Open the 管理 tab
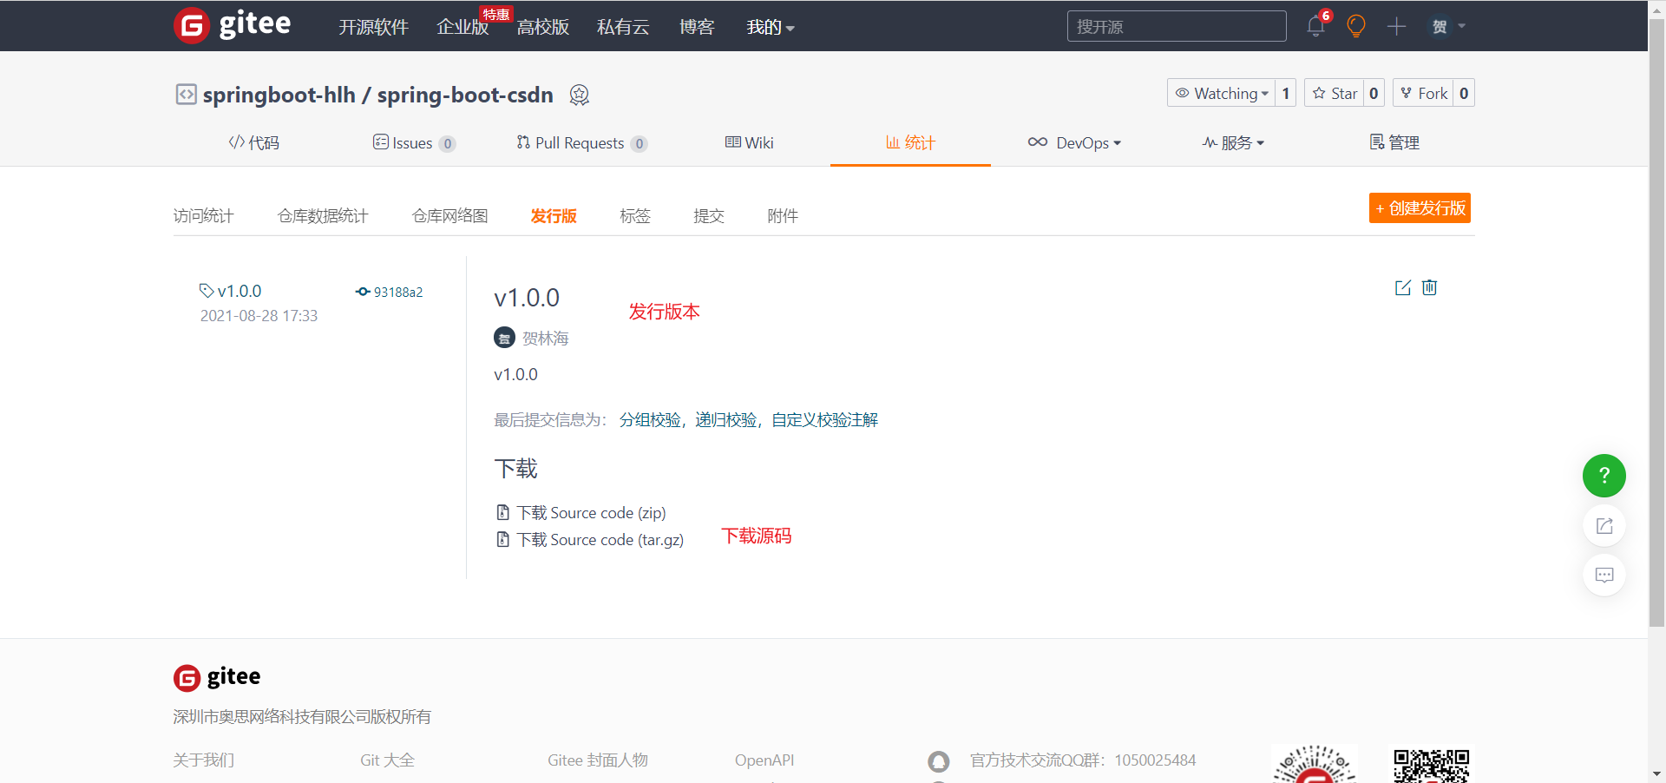1666x783 pixels. pyautogui.click(x=1394, y=142)
